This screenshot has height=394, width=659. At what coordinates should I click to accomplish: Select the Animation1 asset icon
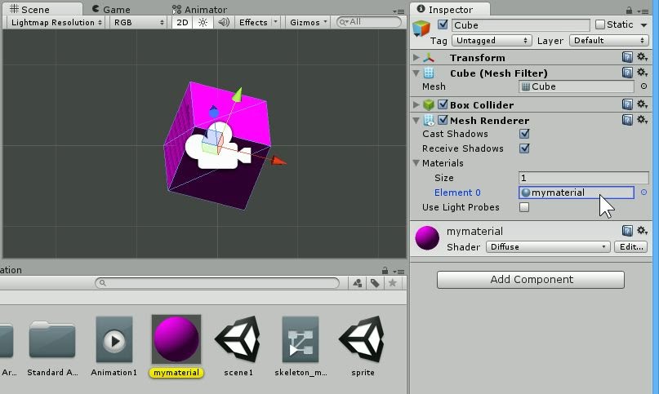click(114, 340)
